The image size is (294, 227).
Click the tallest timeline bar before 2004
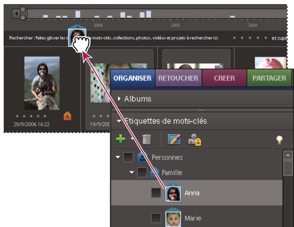[78, 14]
